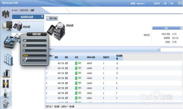This screenshot has height=109, width=183.
Task: Select the drive ID 3 row
Action: 114,78
